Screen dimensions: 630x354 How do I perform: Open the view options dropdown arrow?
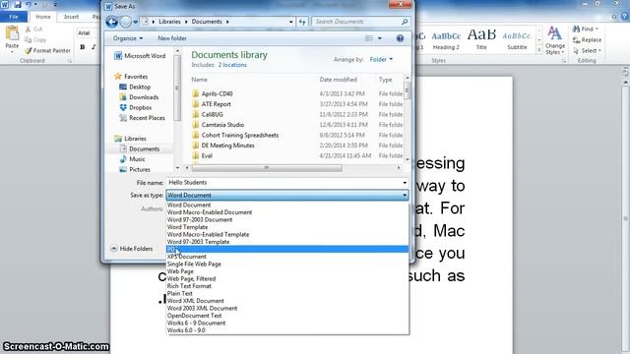tap(380, 38)
